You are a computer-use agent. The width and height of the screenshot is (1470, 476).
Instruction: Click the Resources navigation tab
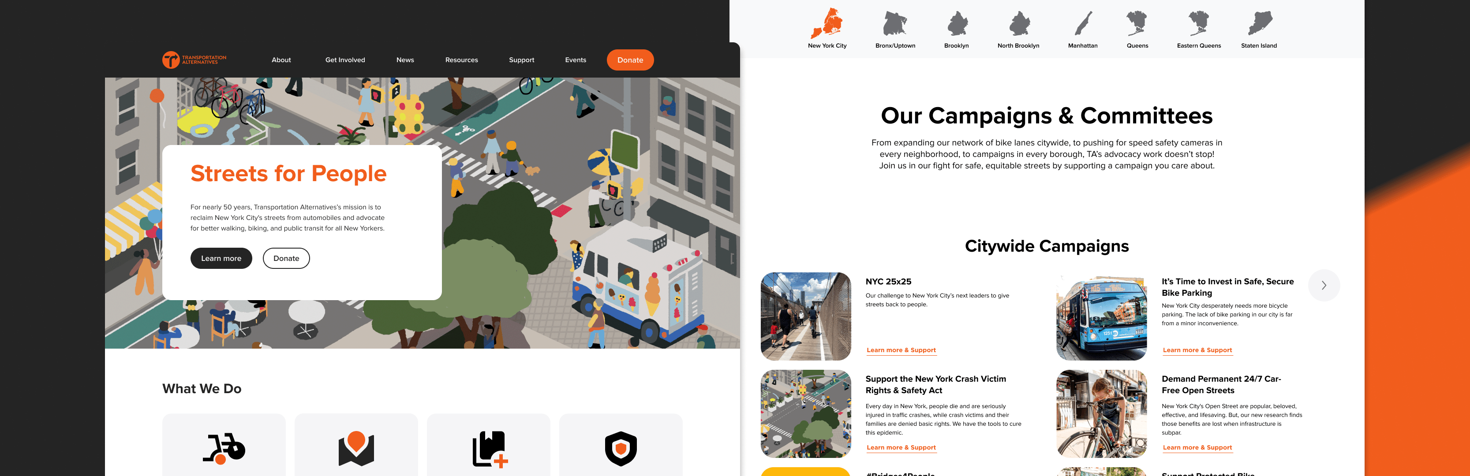(x=462, y=60)
